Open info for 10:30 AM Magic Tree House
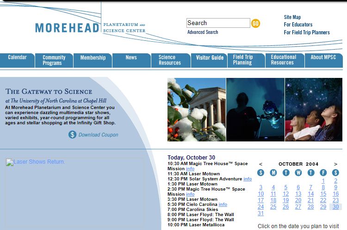Image resolution: width=347 pixels, height=230 pixels. [190, 169]
